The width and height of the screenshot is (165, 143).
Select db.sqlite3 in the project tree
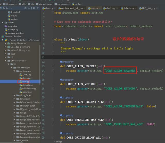point(14,12)
